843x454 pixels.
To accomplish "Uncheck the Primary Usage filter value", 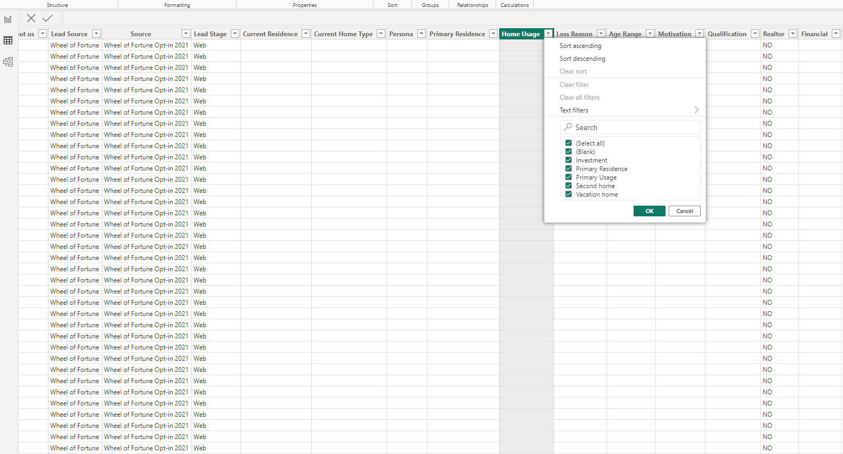I will point(569,177).
